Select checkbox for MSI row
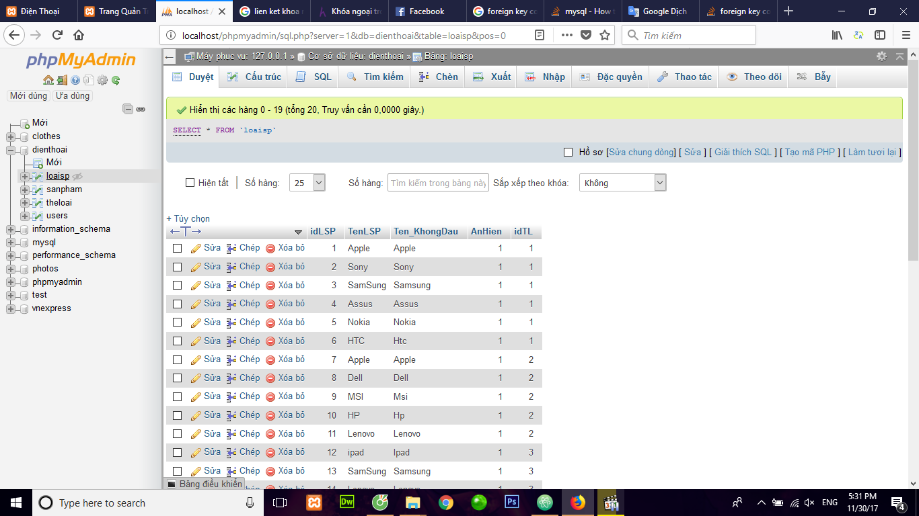This screenshot has height=516, width=919. click(178, 396)
